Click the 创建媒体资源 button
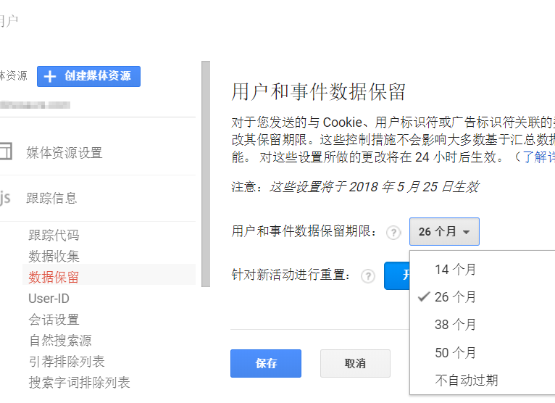 [88, 76]
